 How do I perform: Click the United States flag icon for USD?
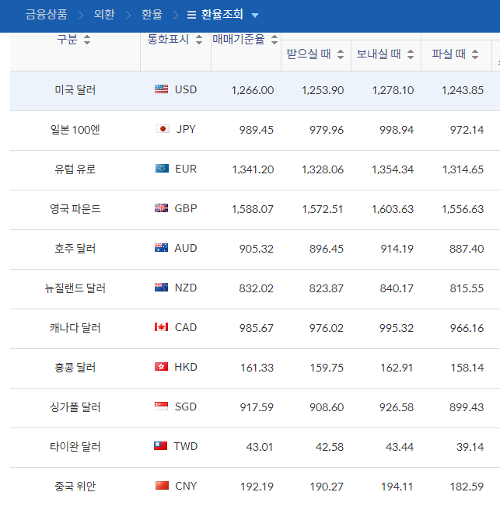coord(162,89)
